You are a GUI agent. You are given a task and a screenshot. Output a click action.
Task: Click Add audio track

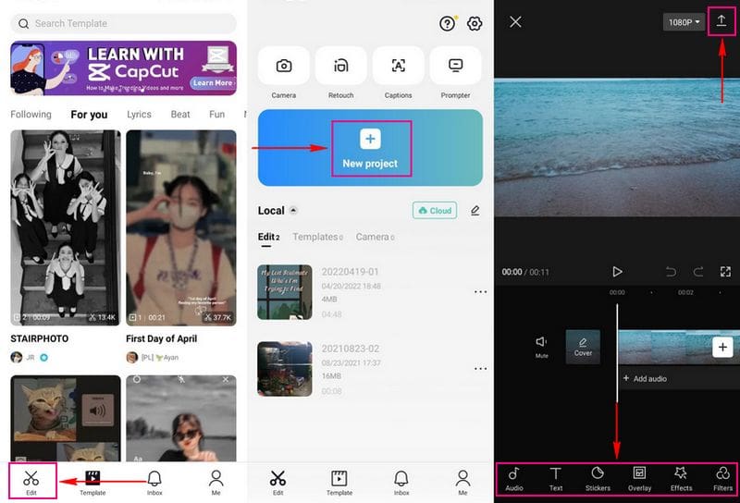[645, 378]
